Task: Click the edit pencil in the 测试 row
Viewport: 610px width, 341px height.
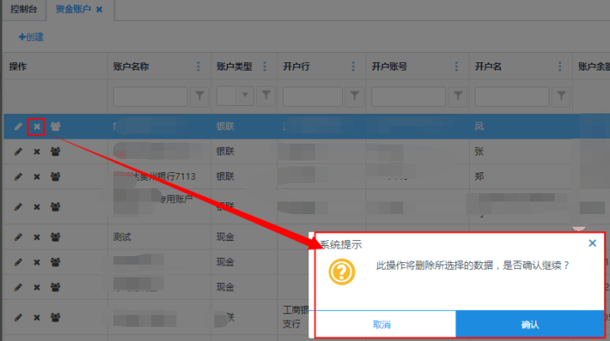Action: pos(18,237)
